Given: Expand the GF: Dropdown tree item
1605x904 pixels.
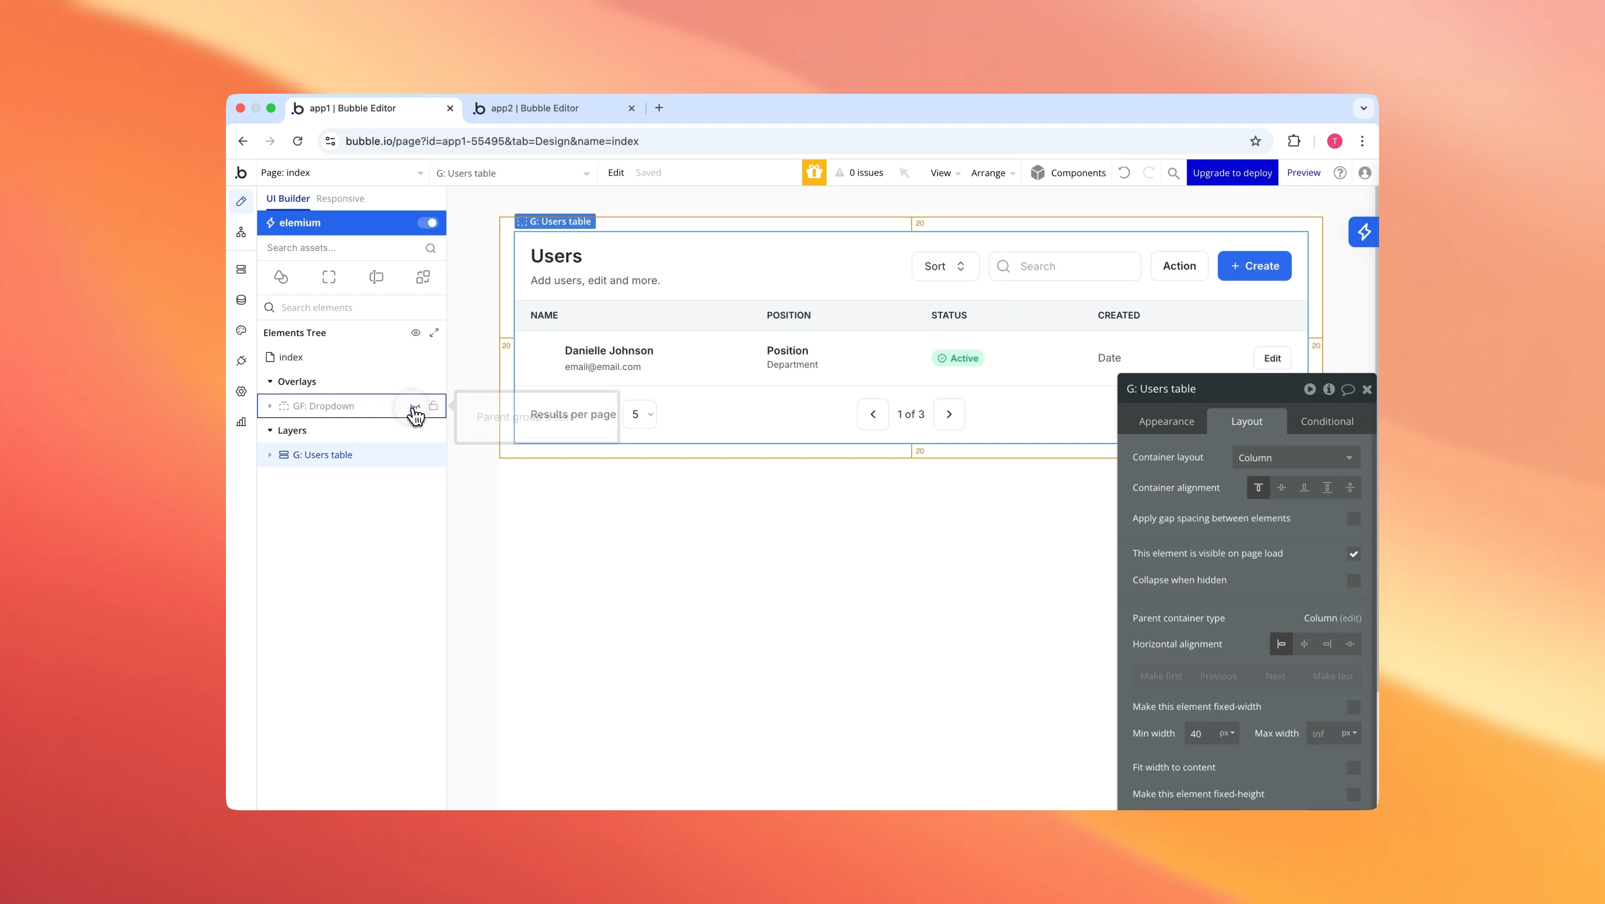Looking at the screenshot, I should (x=270, y=406).
